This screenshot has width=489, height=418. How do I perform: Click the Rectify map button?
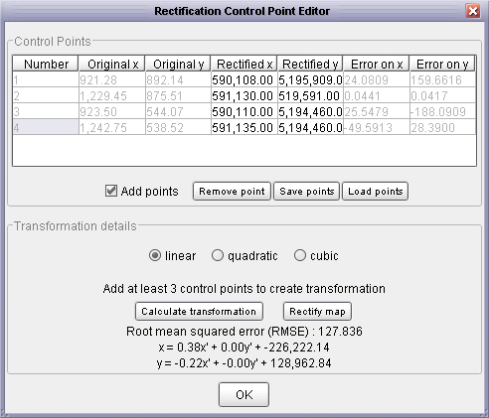(317, 311)
